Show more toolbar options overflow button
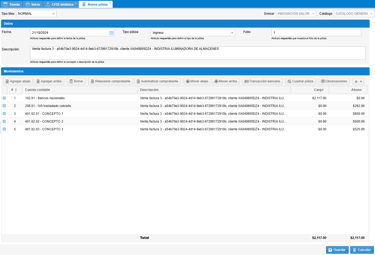Screen dimensions: 375x255 pyautogui.click(x=358, y=82)
